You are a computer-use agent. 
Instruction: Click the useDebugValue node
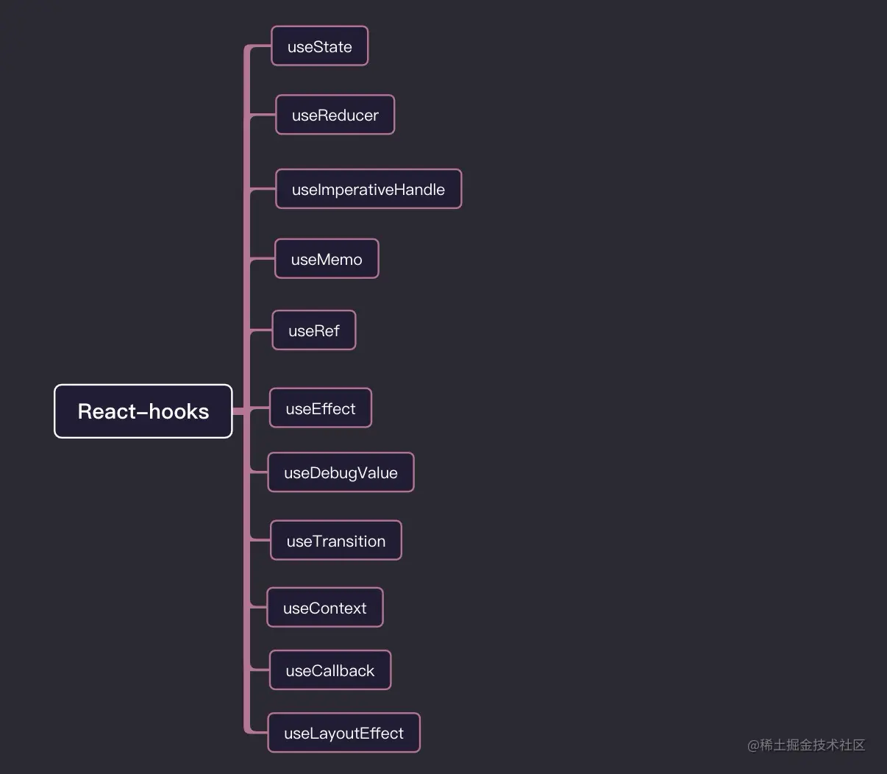(341, 472)
